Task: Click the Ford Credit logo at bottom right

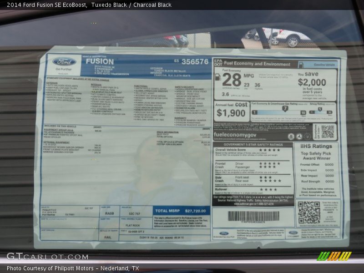Action: (293, 233)
